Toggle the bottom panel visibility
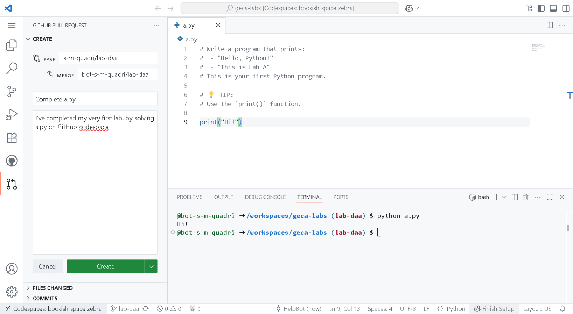573x314 pixels. pos(553,8)
